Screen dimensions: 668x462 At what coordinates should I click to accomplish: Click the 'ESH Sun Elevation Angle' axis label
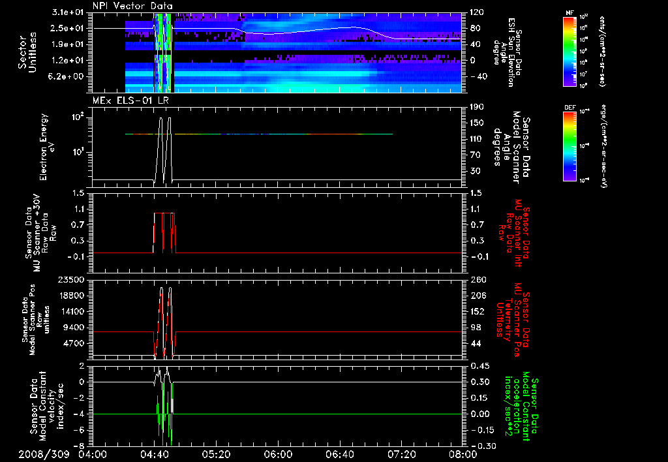[x=507, y=52]
